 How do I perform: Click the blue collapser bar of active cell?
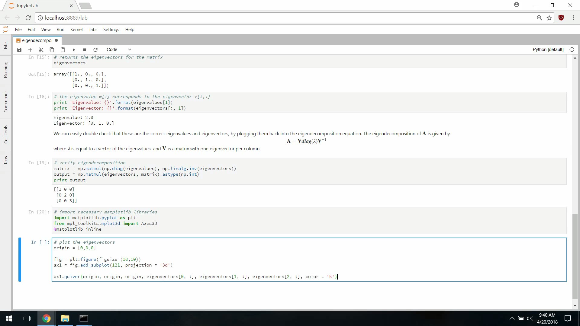pos(20,260)
